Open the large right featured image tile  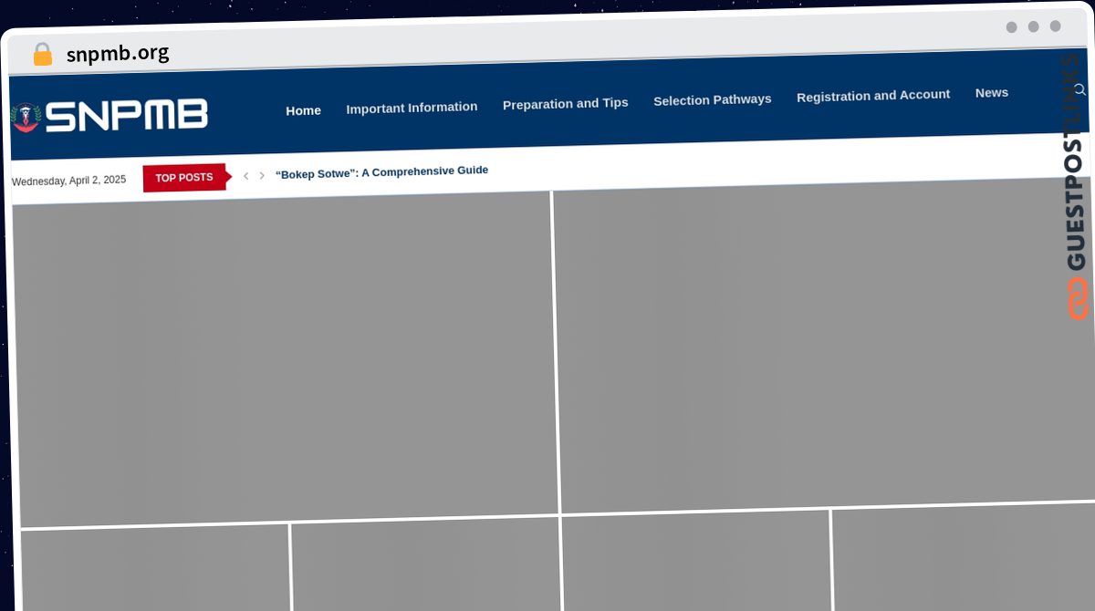(x=825, y=345)
